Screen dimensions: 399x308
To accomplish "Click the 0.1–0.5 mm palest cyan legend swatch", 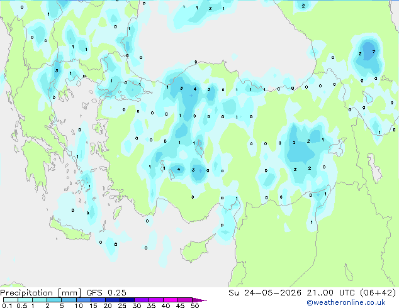I will (x=11, y=300).
